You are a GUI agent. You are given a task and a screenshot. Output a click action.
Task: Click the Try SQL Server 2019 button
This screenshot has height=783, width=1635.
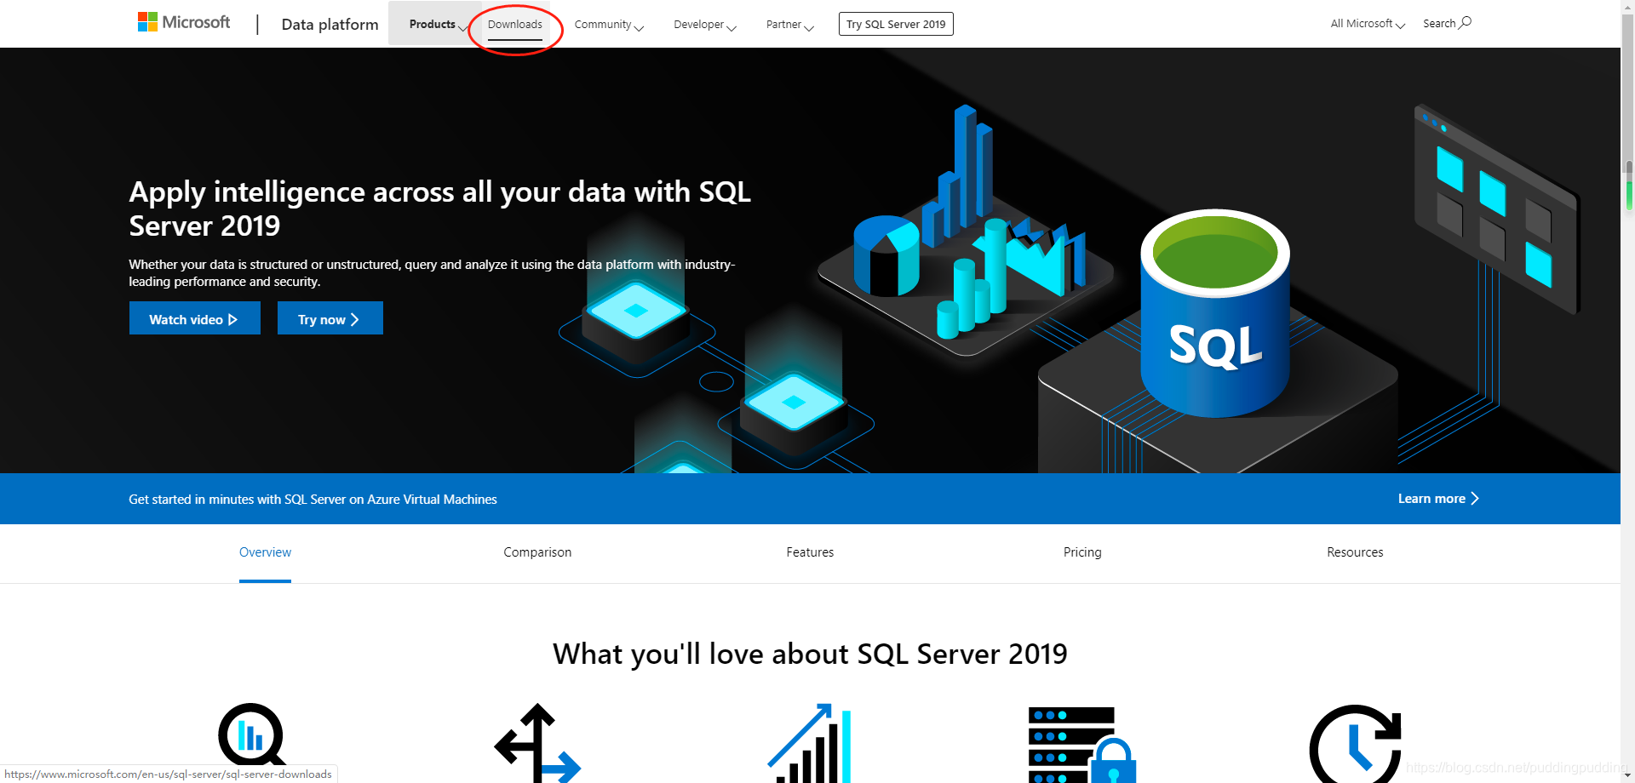point(896,24)
